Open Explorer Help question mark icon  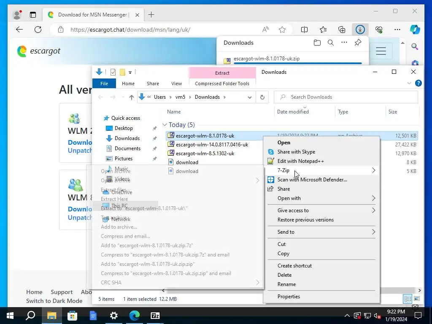pyautogui.click(x=418, y=83)
